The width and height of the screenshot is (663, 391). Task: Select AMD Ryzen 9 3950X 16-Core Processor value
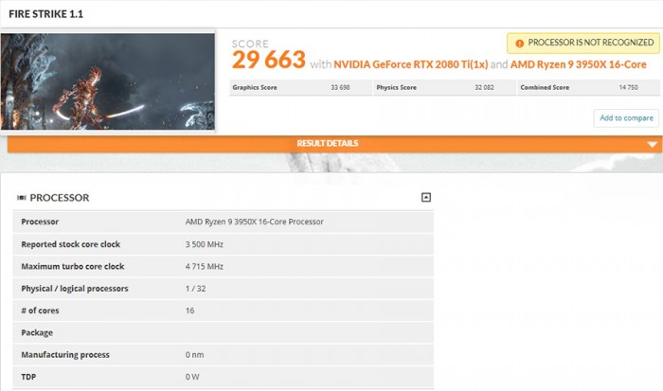point(254,222)
